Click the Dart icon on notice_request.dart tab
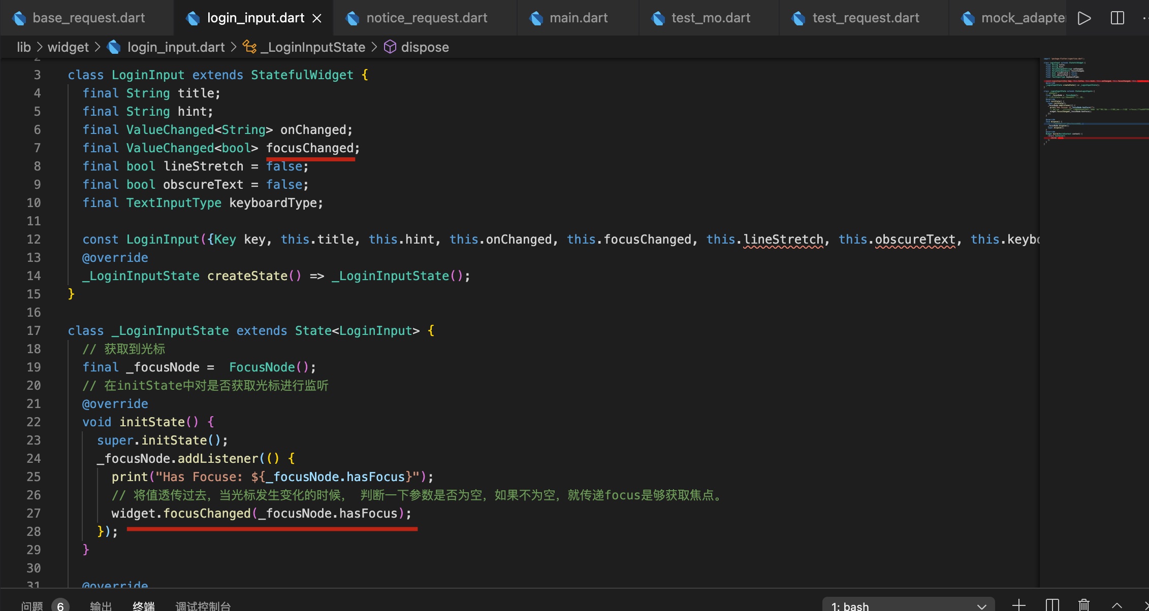This screenshot has height=611, width=1149. coord(352,18)
